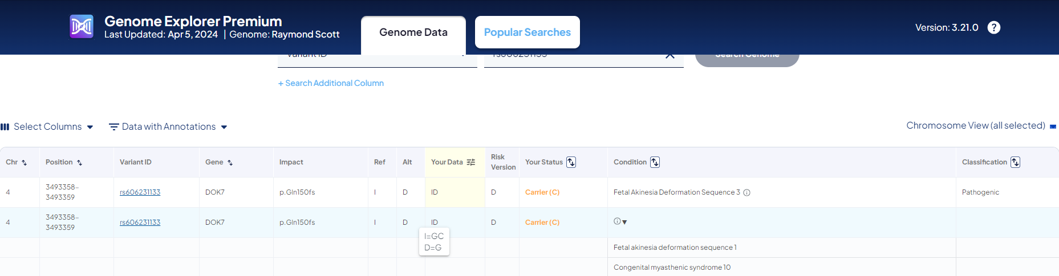The height and width of the screenshot is (276, 1059).
Task: Open rs606231133 link in first row
Action: click(140, 192)
